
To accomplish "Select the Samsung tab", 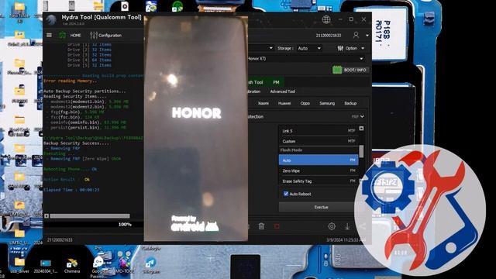I will [x=327, y=103].
